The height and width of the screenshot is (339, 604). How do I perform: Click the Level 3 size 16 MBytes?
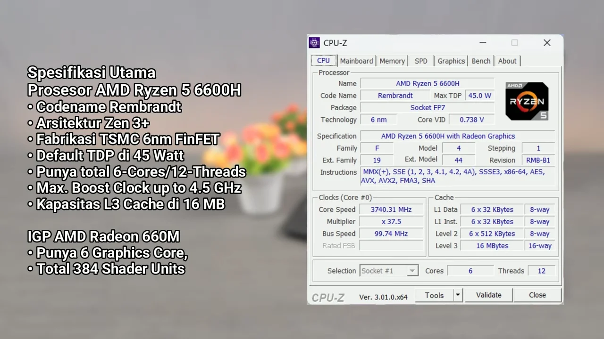coord(492,246)
